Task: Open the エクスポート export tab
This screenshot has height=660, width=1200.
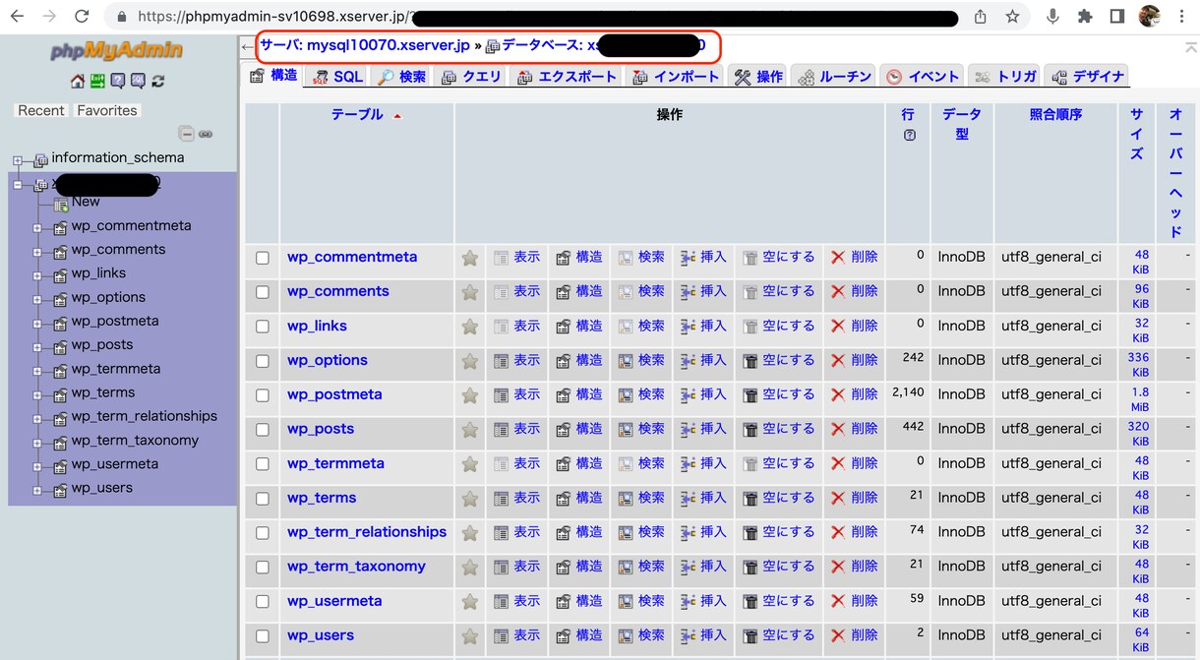Action: point(567,77)
